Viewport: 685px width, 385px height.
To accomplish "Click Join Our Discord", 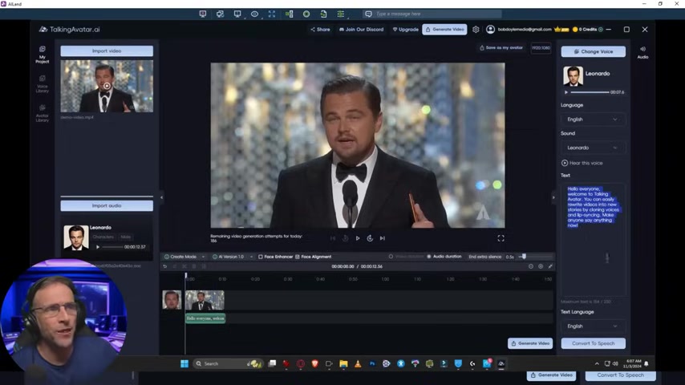I will (361, 30).
